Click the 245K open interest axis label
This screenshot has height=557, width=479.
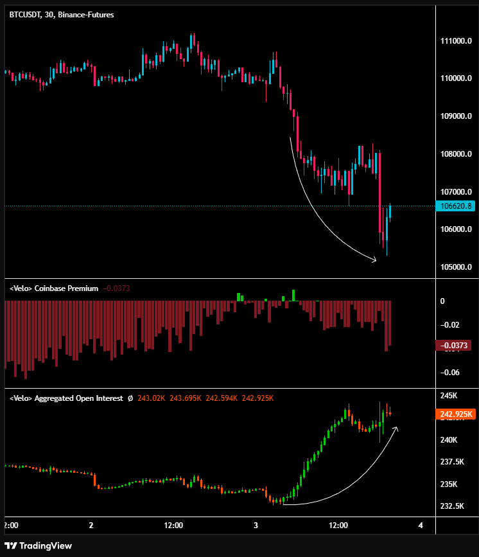[448, 396]
